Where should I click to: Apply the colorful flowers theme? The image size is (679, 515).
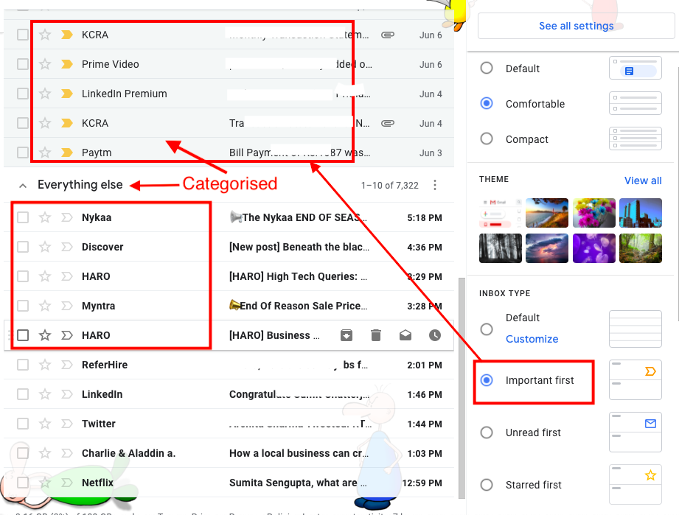click(x=593, y=213)
